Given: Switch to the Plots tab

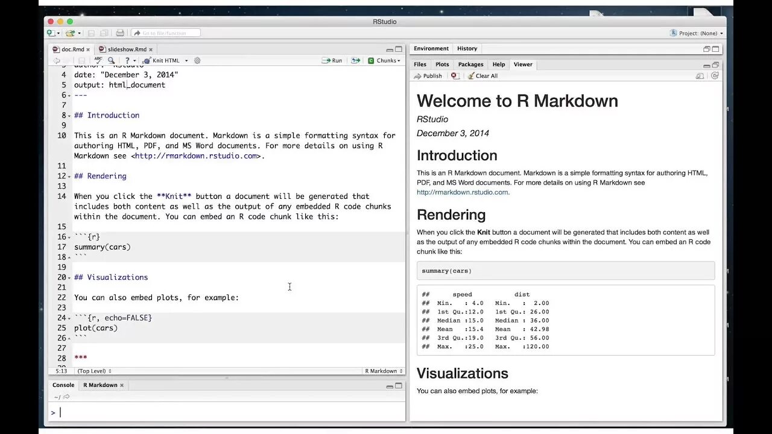Looking at the screenshot, I should click(x=442, y=64).
